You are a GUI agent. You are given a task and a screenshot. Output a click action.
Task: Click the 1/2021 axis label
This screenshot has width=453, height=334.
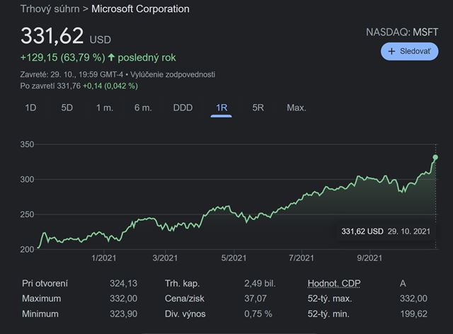click(x=104, y=258)
